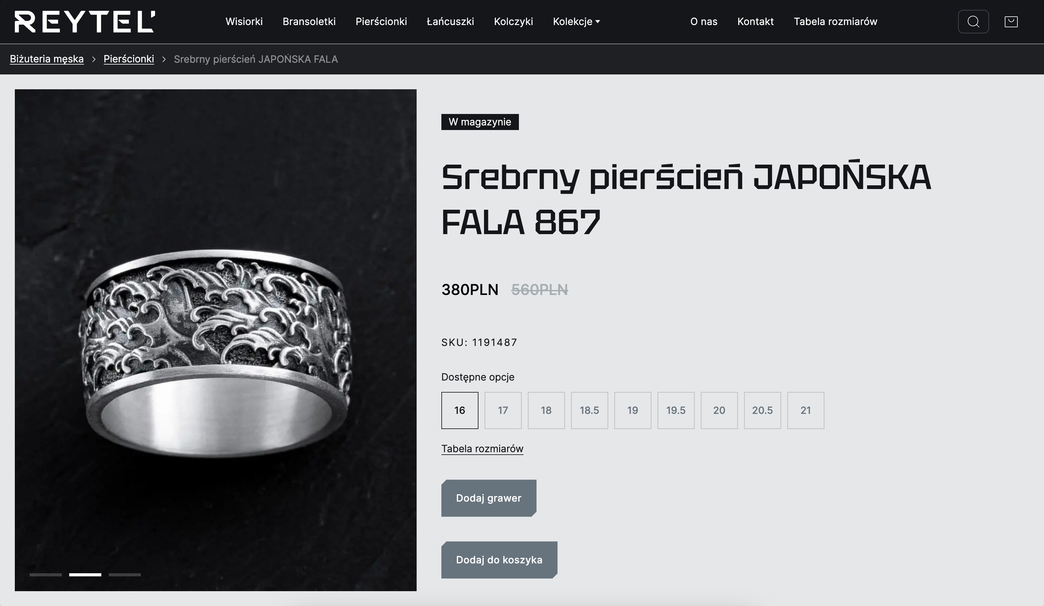Click the Dodaj do koszyka button
Screen dimensions: 1044x606
[499, 560]
